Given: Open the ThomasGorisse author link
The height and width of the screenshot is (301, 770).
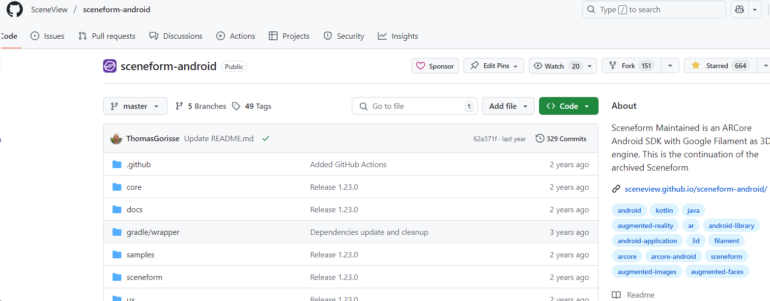Looking at the screenshot, I should 153,139.
